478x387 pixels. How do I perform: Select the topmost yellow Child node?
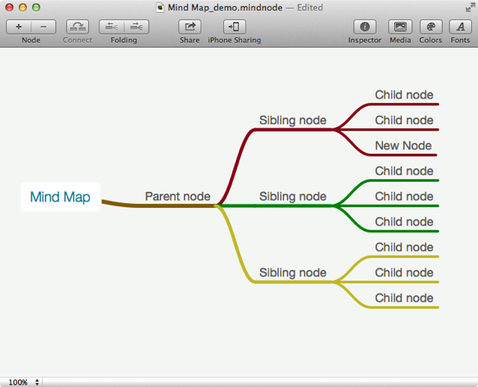point(404,247)
